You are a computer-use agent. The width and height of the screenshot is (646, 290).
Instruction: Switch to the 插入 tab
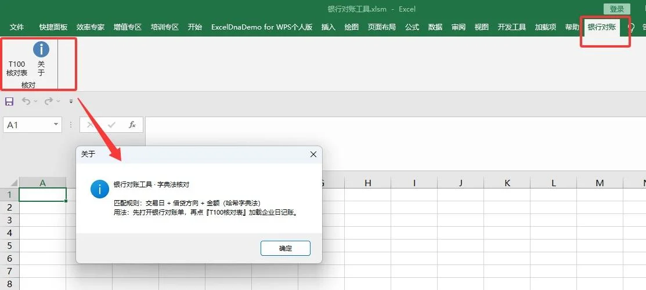coord(329,27)
